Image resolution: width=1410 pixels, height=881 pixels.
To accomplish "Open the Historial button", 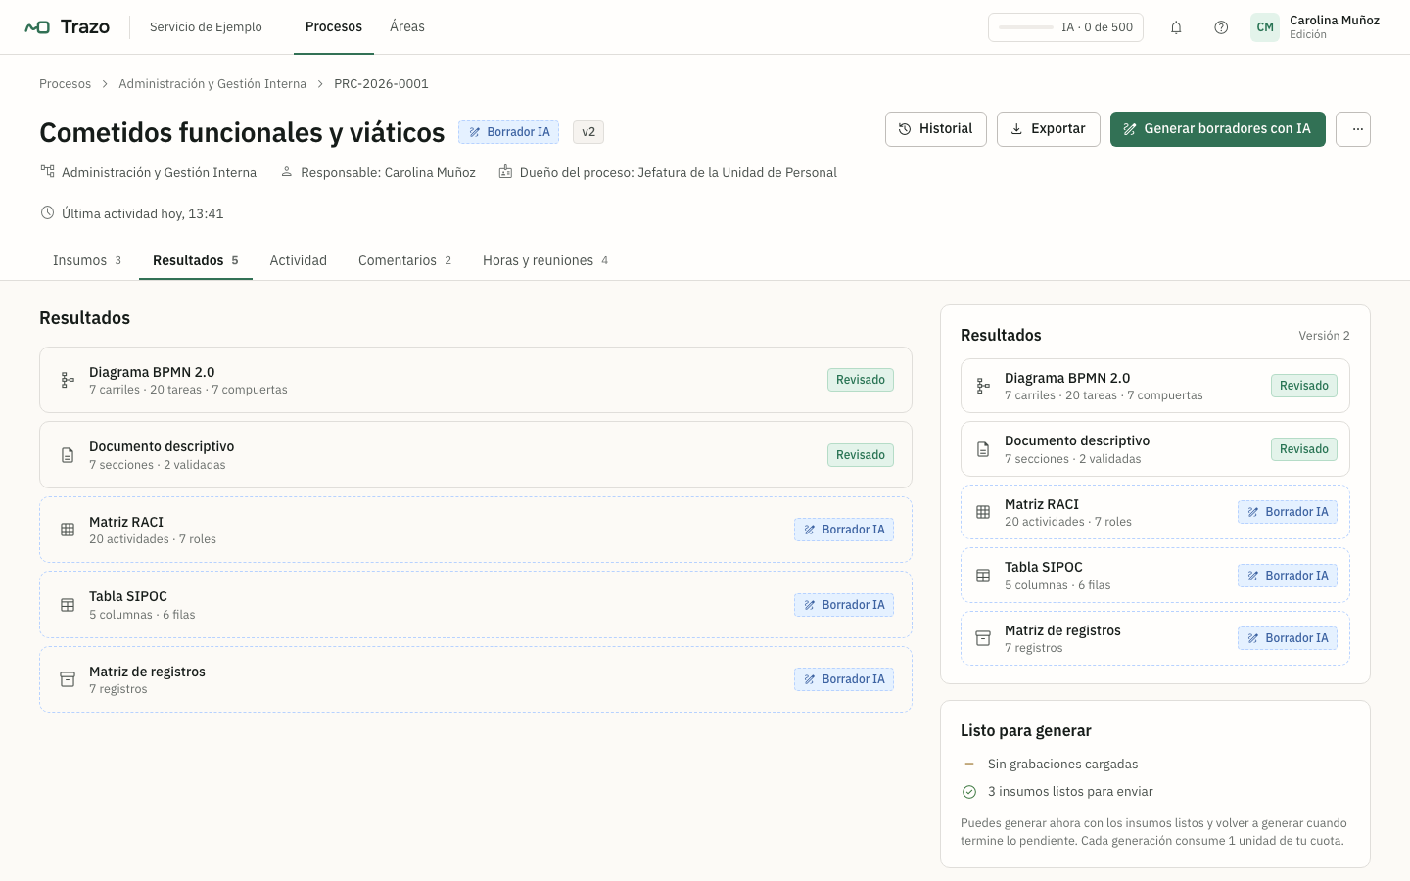I will coord(936,129).
